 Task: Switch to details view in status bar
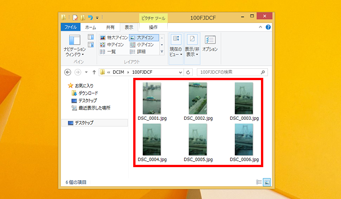click(259, 182)
